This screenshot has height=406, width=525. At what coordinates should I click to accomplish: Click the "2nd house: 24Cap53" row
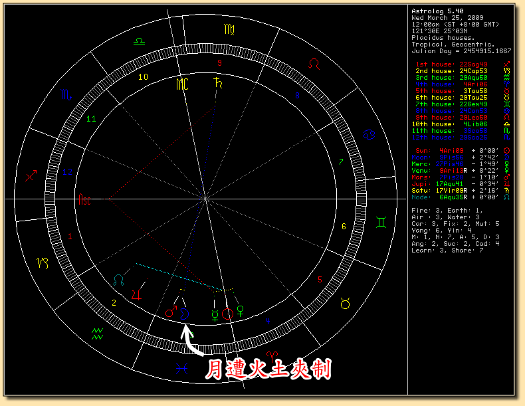tap(451, 71)
